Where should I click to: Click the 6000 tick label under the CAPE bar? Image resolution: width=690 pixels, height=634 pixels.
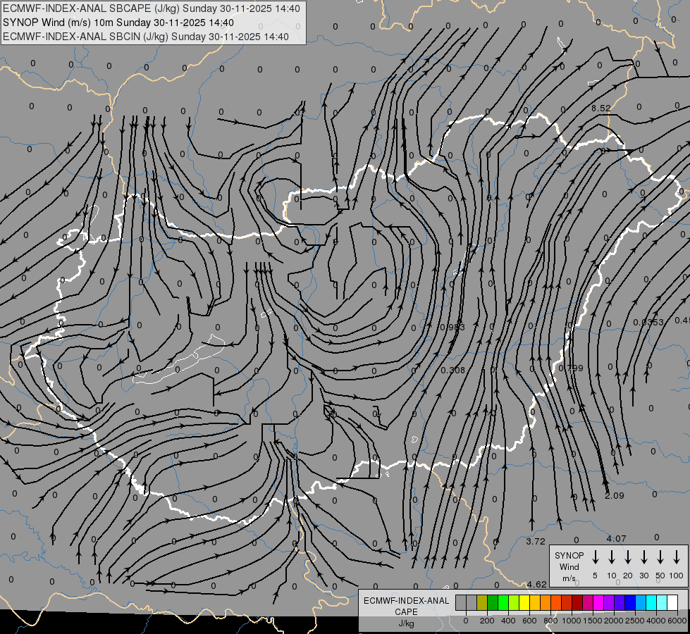(x=677, y=621)
